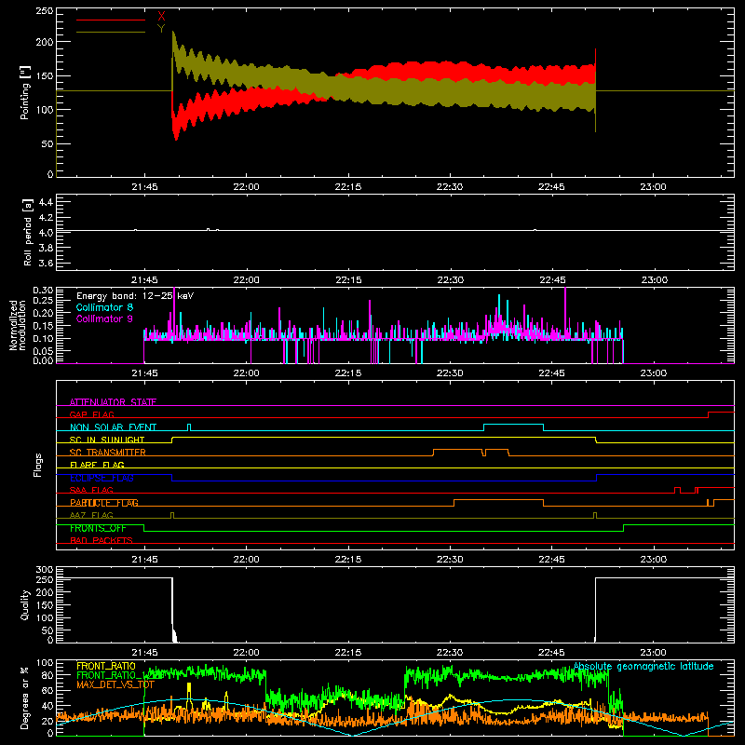Click the SC_TRANSMITTER flag label

108,453
